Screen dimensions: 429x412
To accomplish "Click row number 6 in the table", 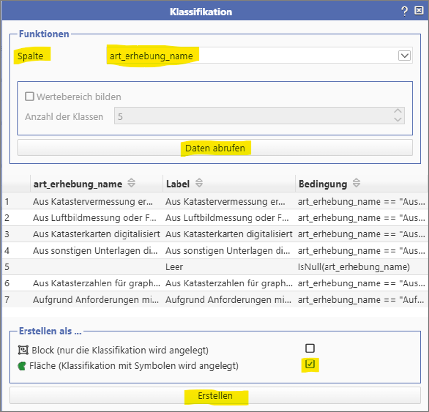I will coord(7,283).
